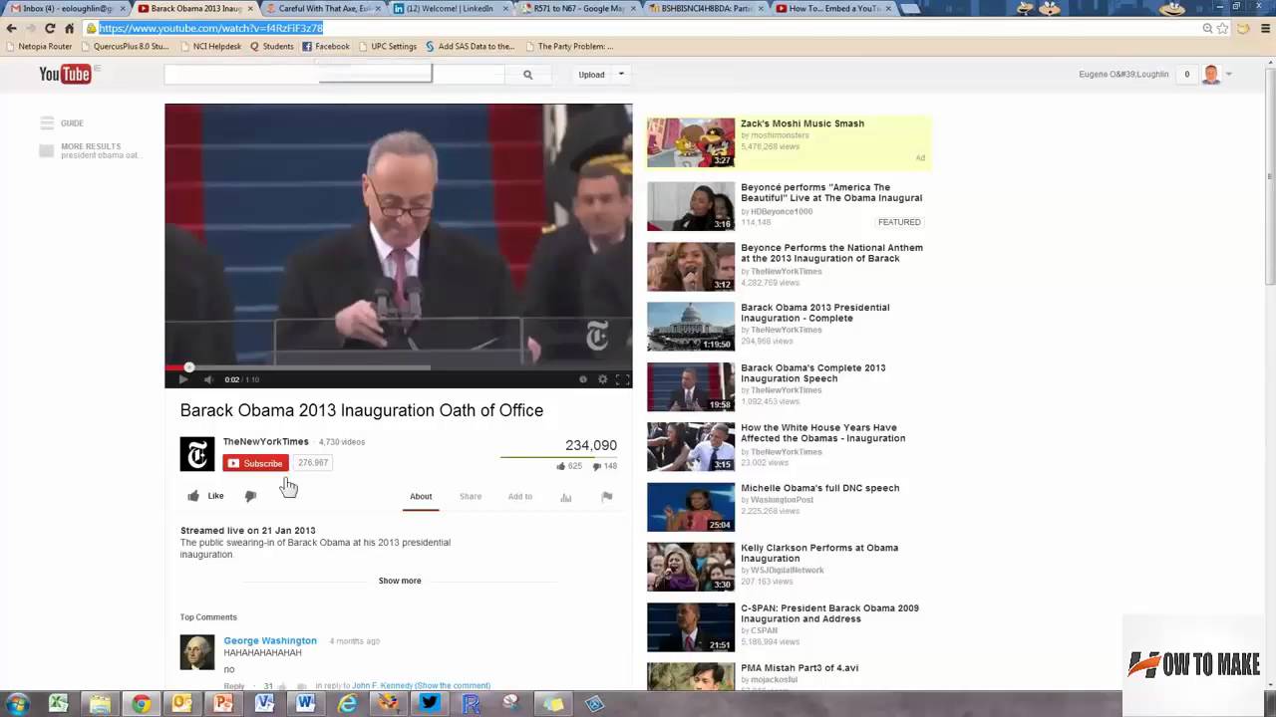The width and height of the screenshot is (1276, 717).
Task: Subscribe to TheNewYorkTimes channel
Action: click(256, 463)
